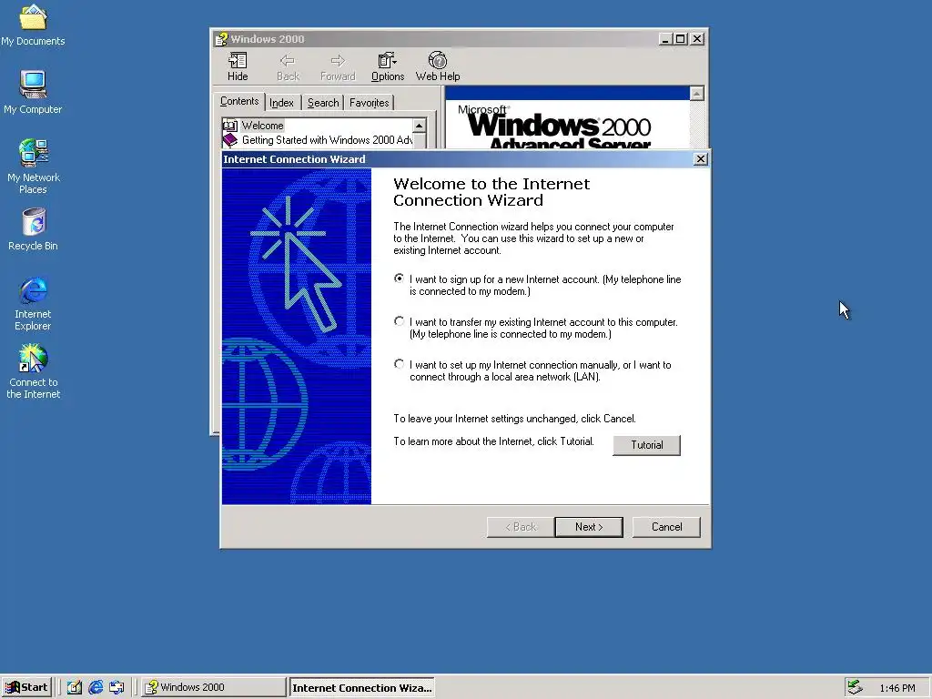Click the Tutorial button
The image size is (932, 699).
[647, 445]
